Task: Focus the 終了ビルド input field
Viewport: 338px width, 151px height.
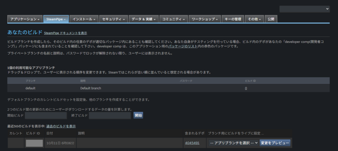Action: pos(110,115)
